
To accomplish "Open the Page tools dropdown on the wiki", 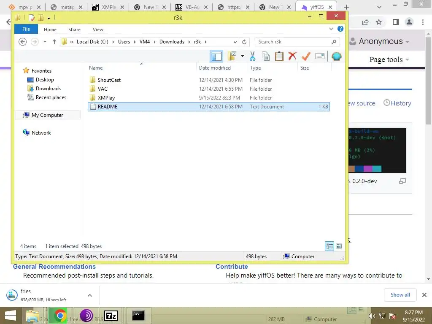I will (389, 59).
